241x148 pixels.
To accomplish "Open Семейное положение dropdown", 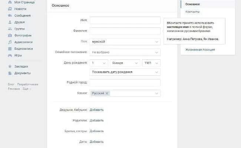I will 125,52.
